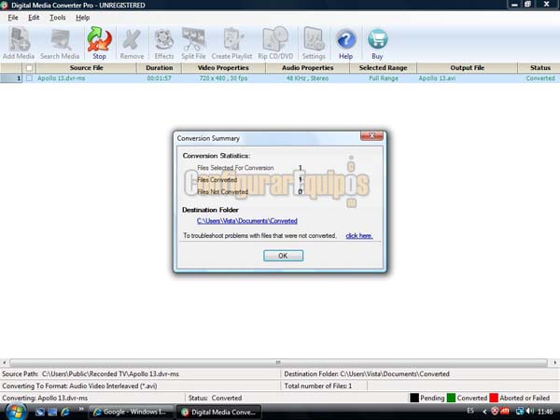Click the 720 x 480, 30 fps cell
Image resolution: width=560 pixels, height=420 pixels.
223,78
